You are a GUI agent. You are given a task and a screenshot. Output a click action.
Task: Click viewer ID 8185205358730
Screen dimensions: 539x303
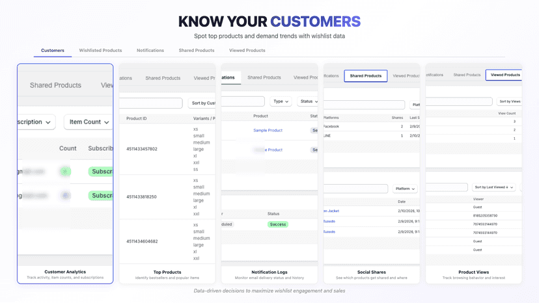point(485,216)
